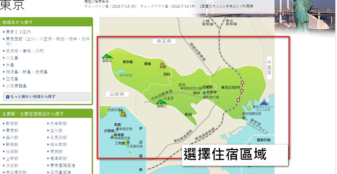Viewport: 337px width, 174px height.
Task: Select 東京23区内 on the map
Action: (230, 87)
